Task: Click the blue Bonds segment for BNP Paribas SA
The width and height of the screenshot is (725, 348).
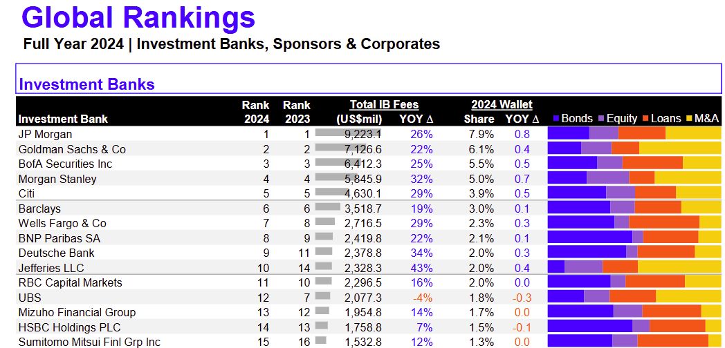Action: coord(589,238)
